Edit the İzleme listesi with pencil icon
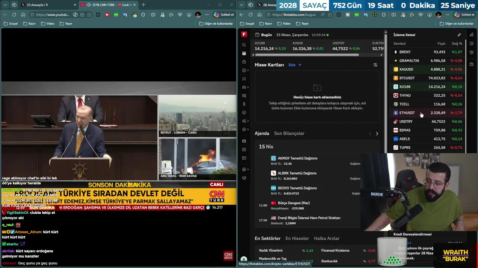The image size is (478, 268). click(459, 35)
